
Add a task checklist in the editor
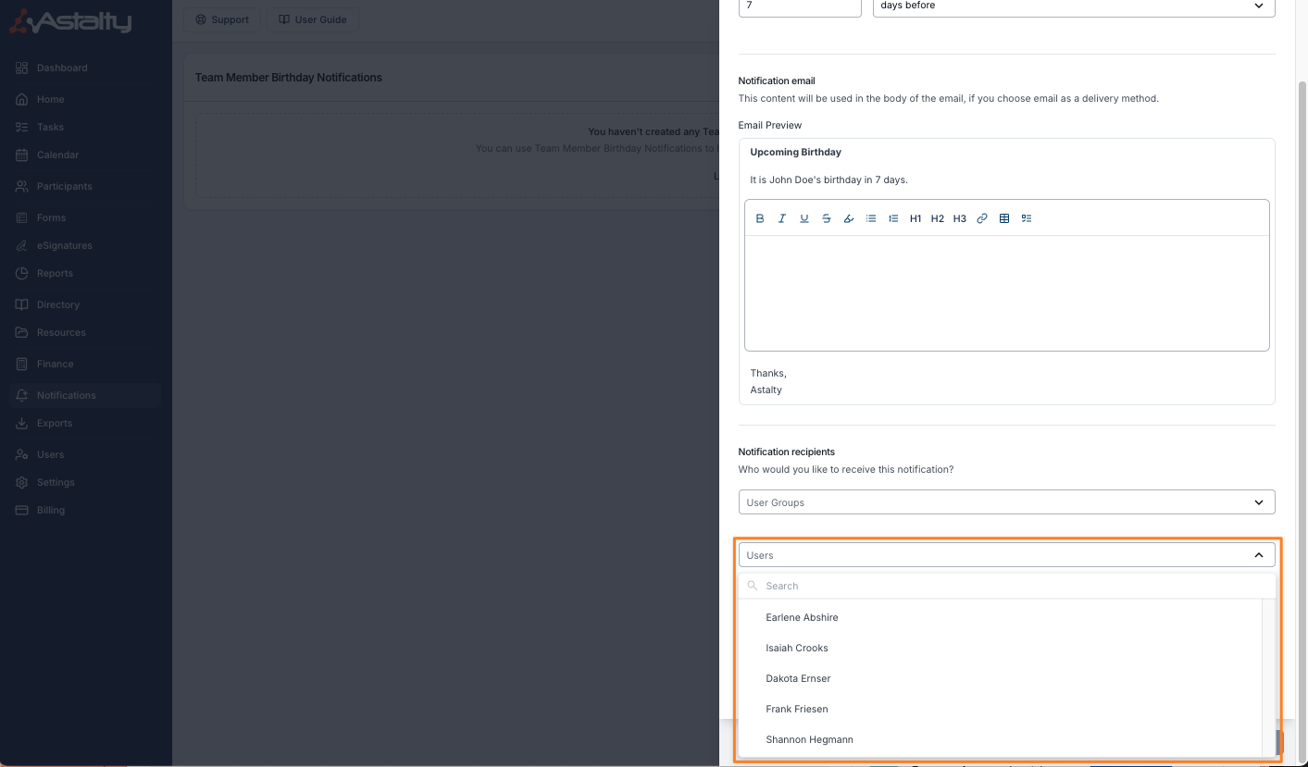(x=1027, y=218)
